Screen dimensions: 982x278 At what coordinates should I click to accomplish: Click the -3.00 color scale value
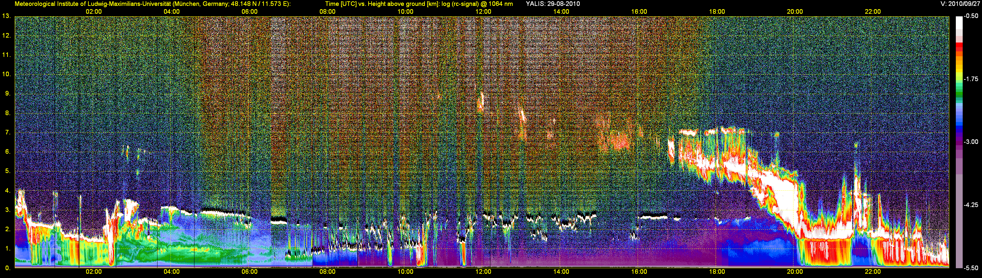[971, 142]
